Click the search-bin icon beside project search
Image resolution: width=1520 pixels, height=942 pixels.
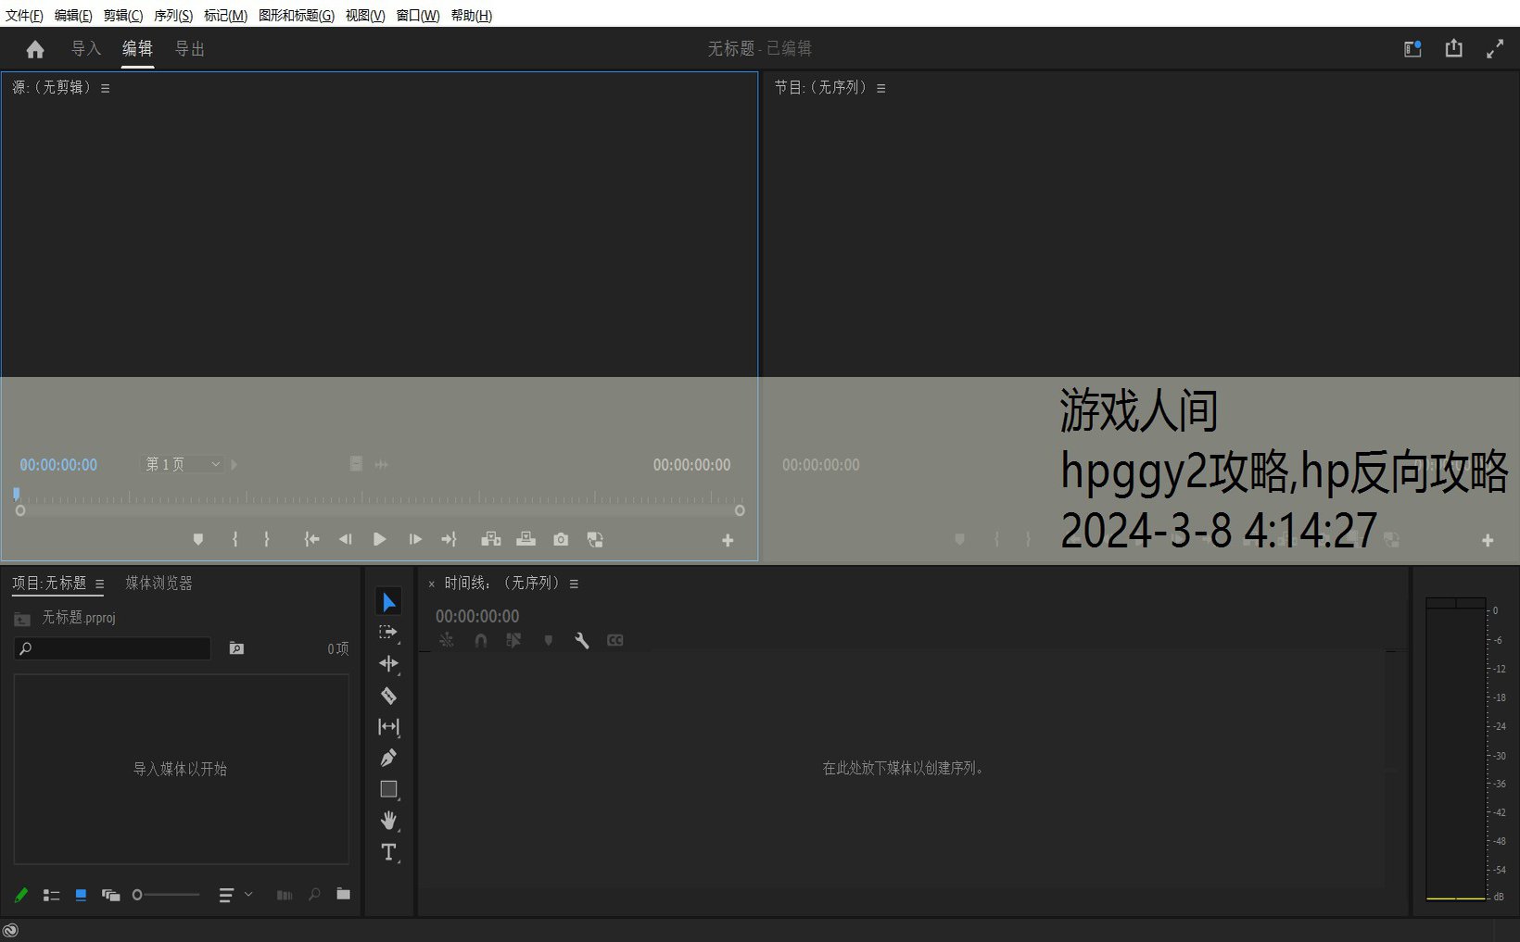click(x=236, y=648)
